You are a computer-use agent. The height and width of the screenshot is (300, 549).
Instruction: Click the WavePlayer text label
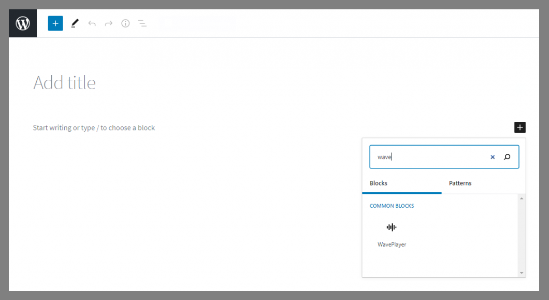coord(392,245)
